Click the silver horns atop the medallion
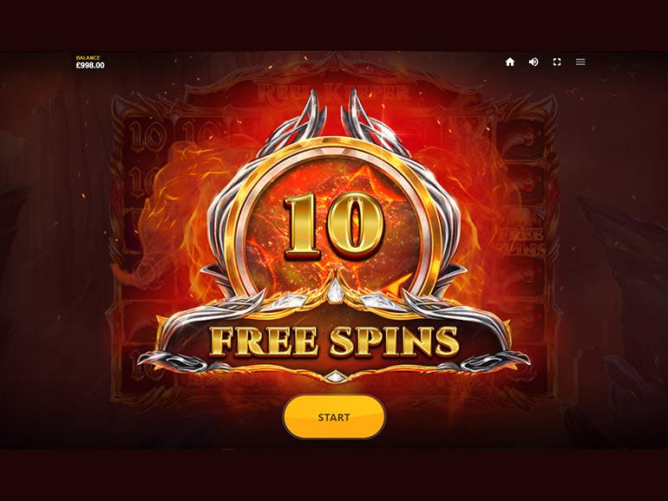This screenshot has height=501, width=668. (334, 121)
